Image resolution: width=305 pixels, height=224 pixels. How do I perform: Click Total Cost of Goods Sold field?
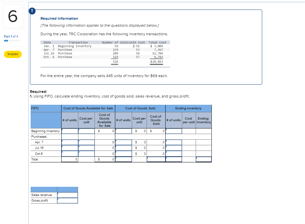(156, 159)
